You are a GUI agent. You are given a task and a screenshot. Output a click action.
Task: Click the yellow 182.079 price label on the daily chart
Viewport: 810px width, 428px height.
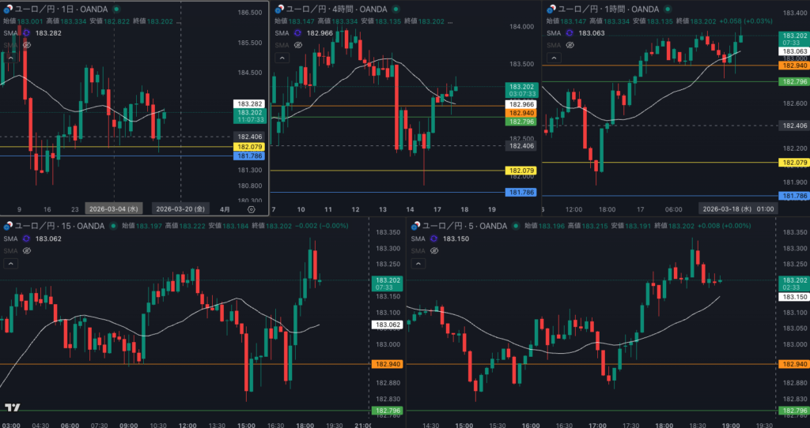(248, 147)
